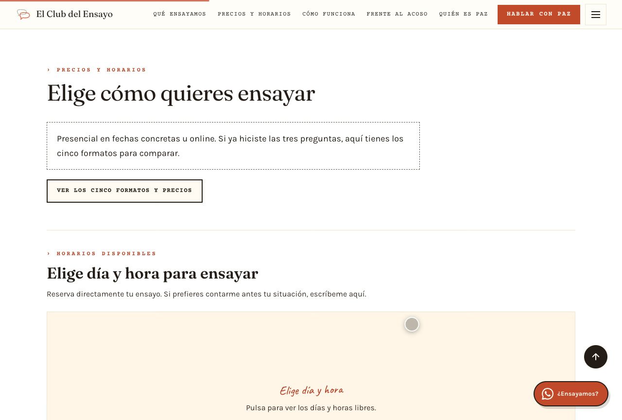Open the hamburger menu icon
Viewport: 622px width, 420px height.
point(596,15)
